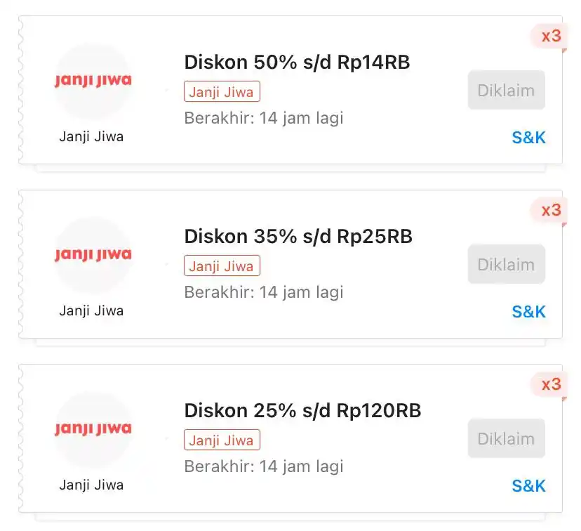The width and height of the screenshot is (581, 531).
Task: Tap x3 badge on Diskon 25% voucher
Action: 550,385
